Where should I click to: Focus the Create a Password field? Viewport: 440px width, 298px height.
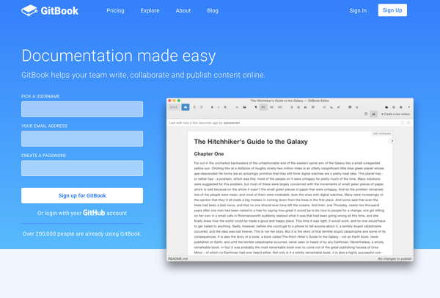[82, 168]
